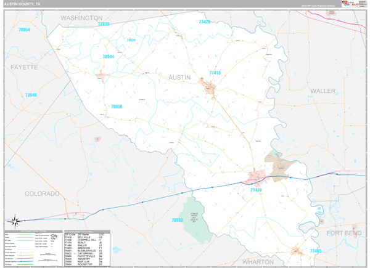Click the city symbol in the bottom legend

click(54, 237)
